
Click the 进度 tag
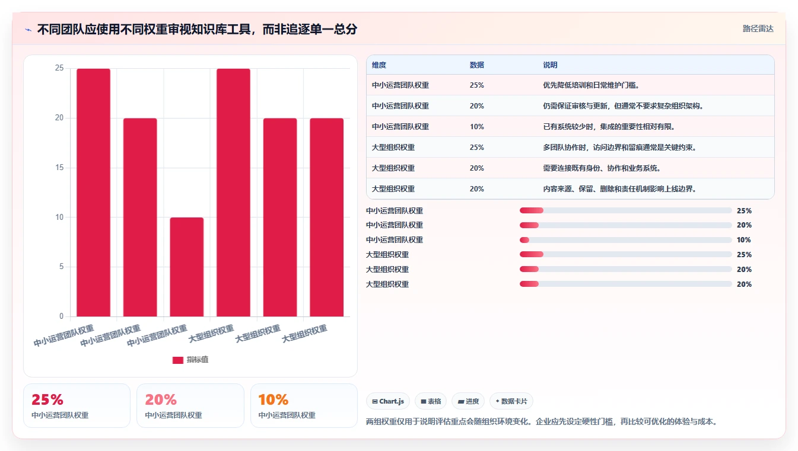coord(468,401)
